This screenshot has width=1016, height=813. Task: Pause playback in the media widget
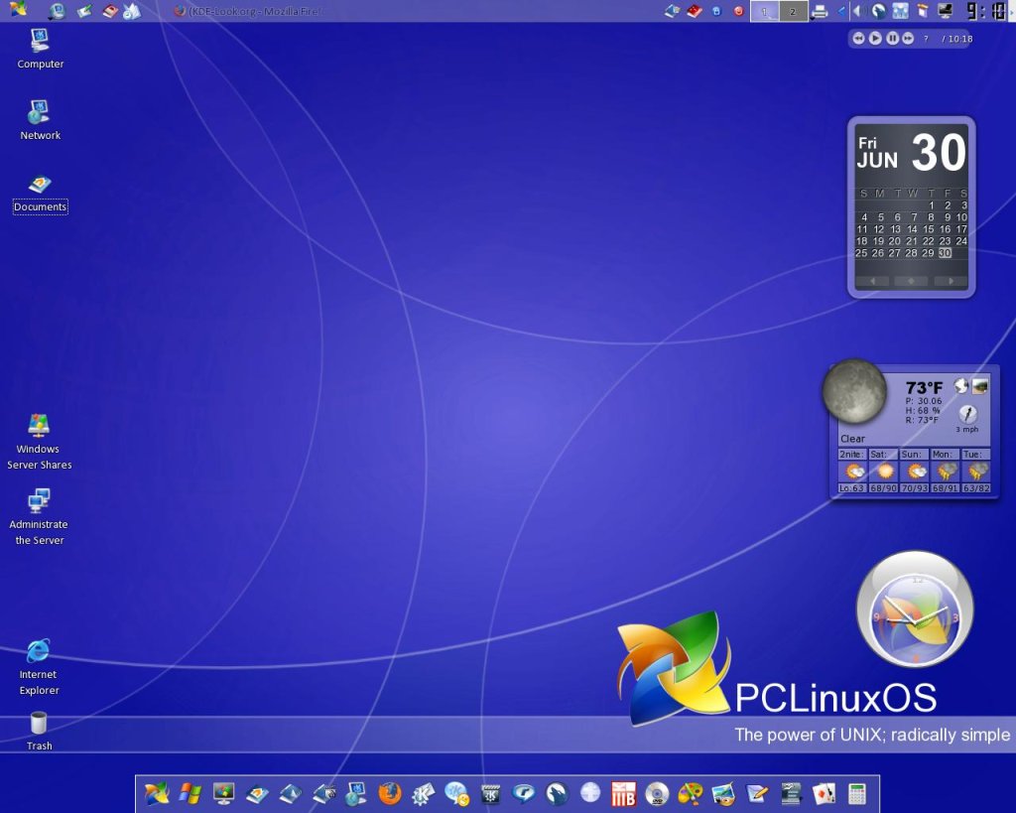[x=892, y=39]
